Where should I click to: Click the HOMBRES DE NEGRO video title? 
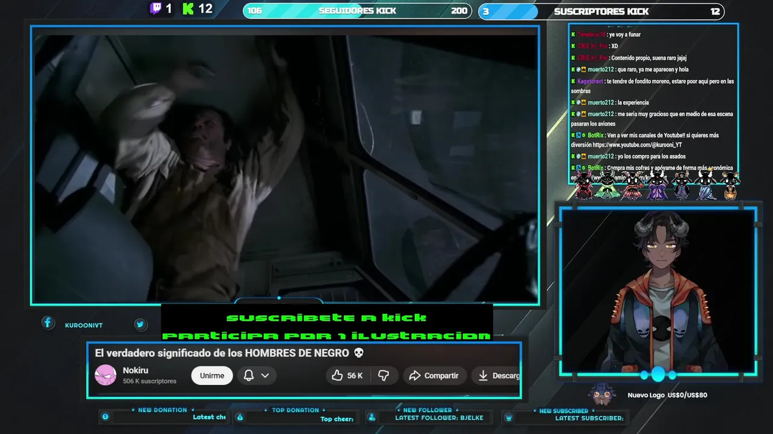point(229,353)
